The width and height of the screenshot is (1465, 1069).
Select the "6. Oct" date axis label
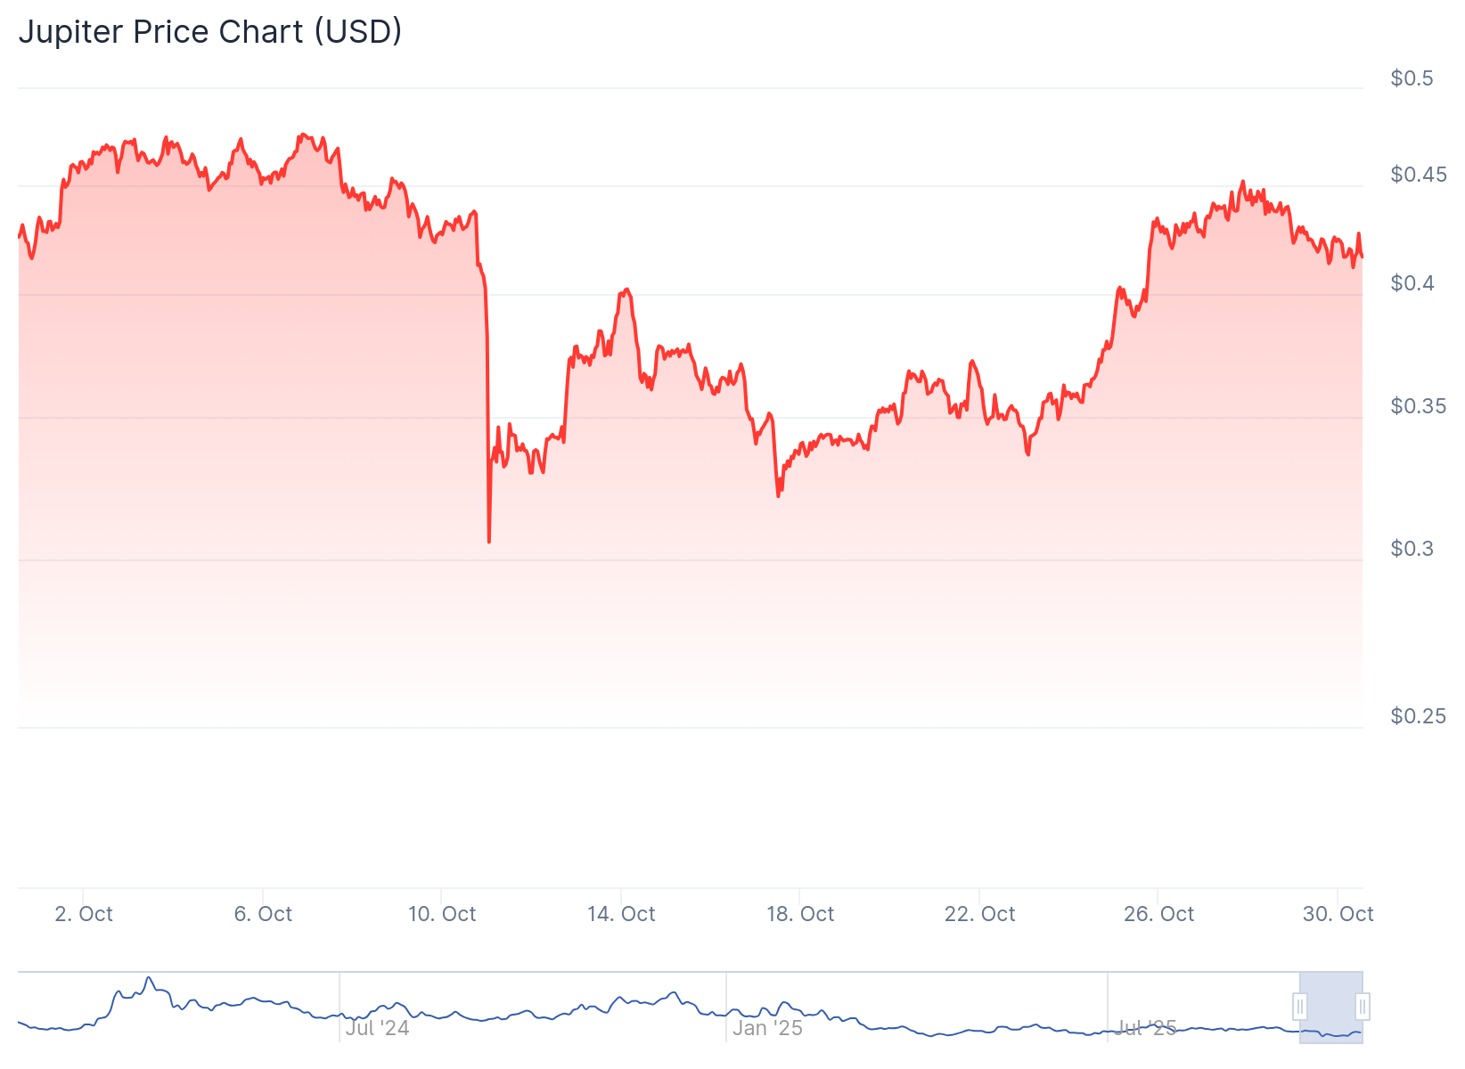[x=263, y=914]
